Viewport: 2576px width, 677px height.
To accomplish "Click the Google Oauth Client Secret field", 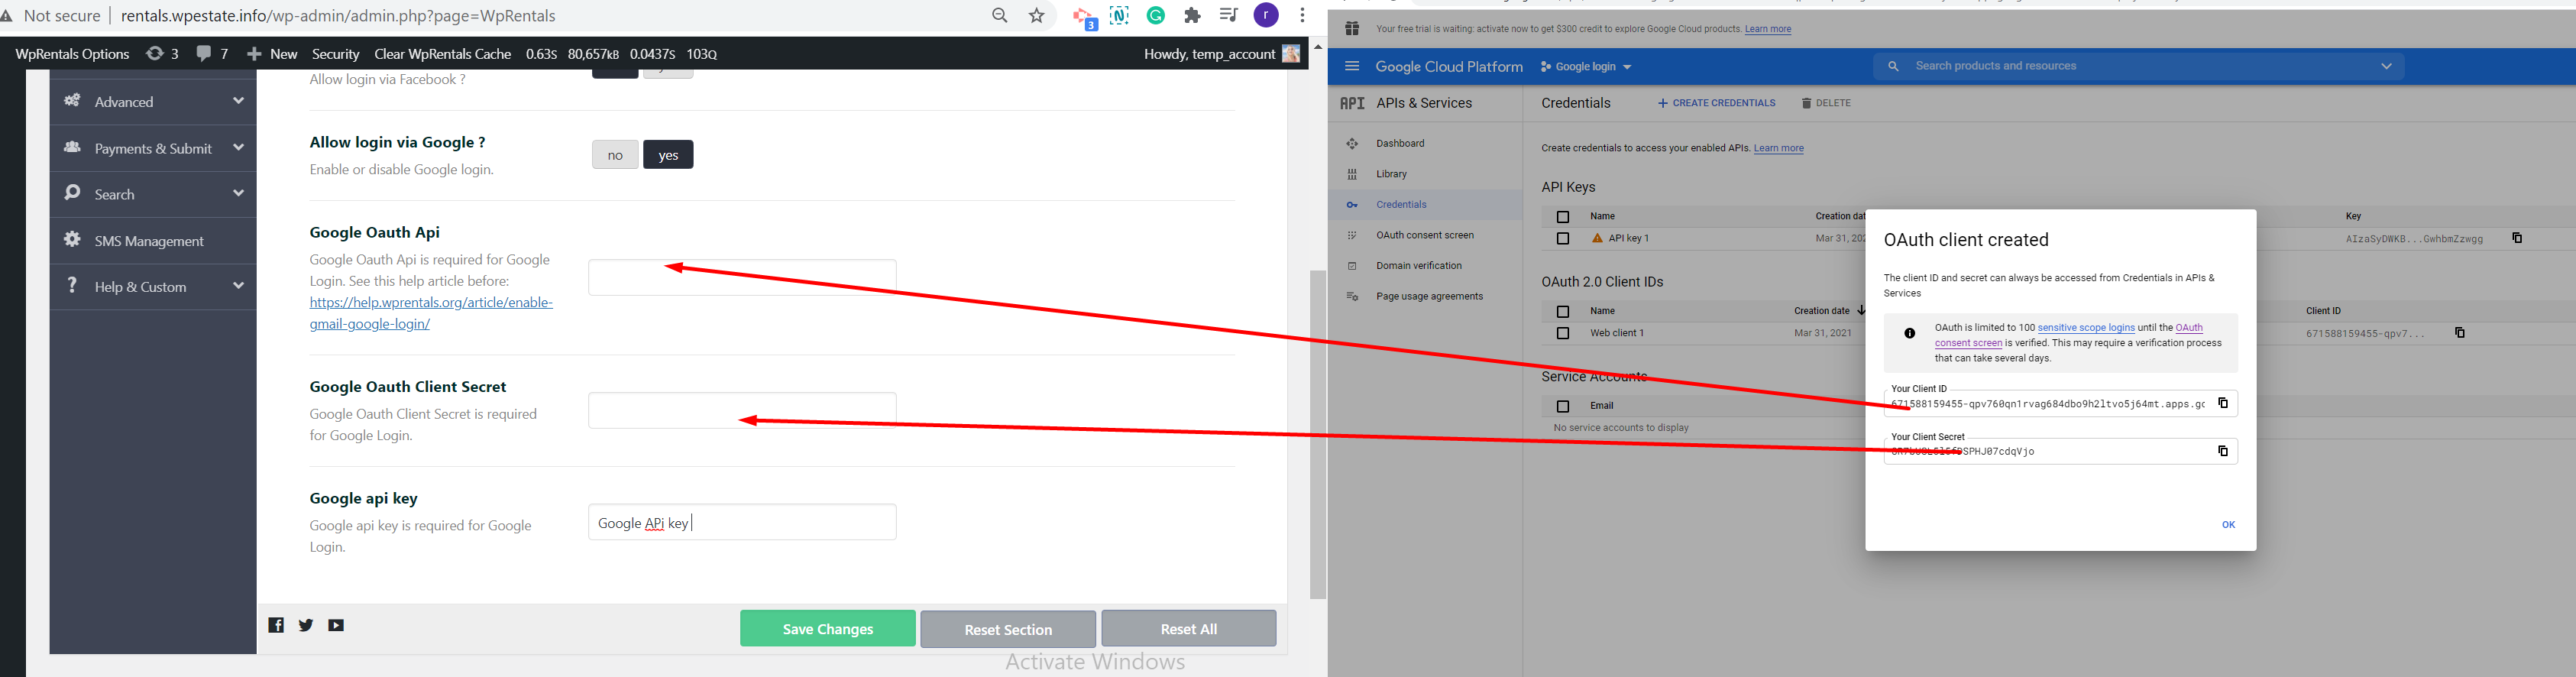I will coord(742,410).
